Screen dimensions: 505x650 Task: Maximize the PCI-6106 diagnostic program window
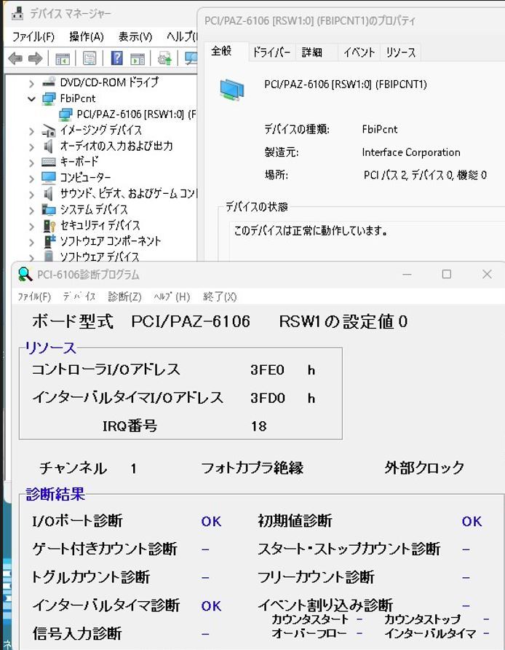pos(447,274)
